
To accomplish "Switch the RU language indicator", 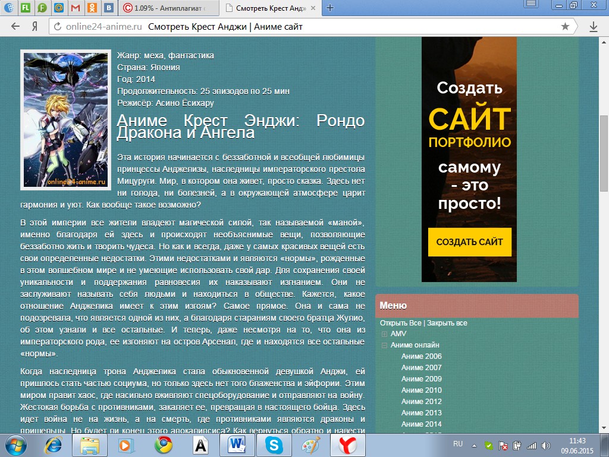I will [458, 444].
